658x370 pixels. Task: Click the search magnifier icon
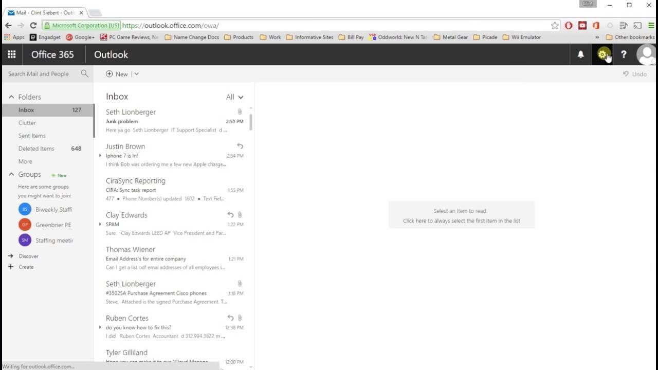[85, 74]
